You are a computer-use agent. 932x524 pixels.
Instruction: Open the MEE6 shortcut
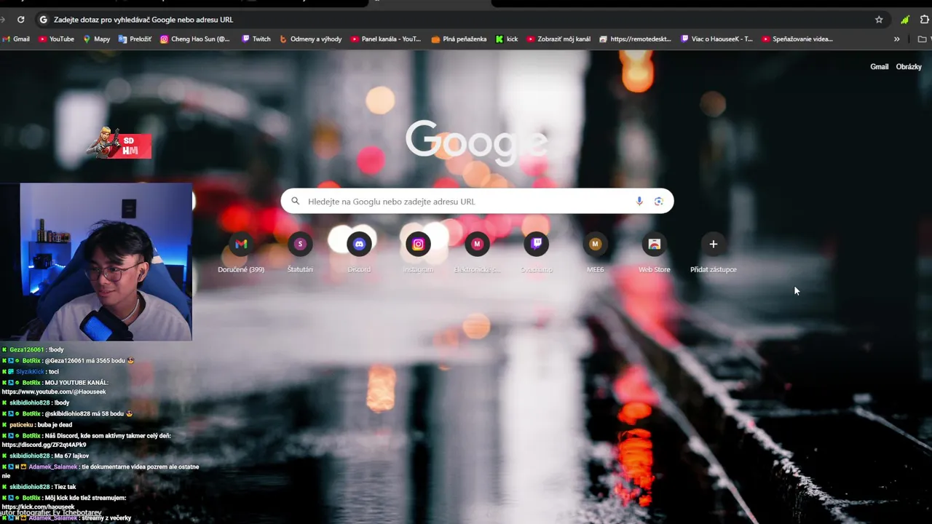[595, 252]
